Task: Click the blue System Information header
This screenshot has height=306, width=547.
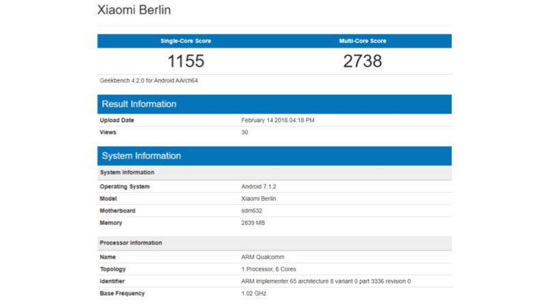Action: tap(141, 156)
